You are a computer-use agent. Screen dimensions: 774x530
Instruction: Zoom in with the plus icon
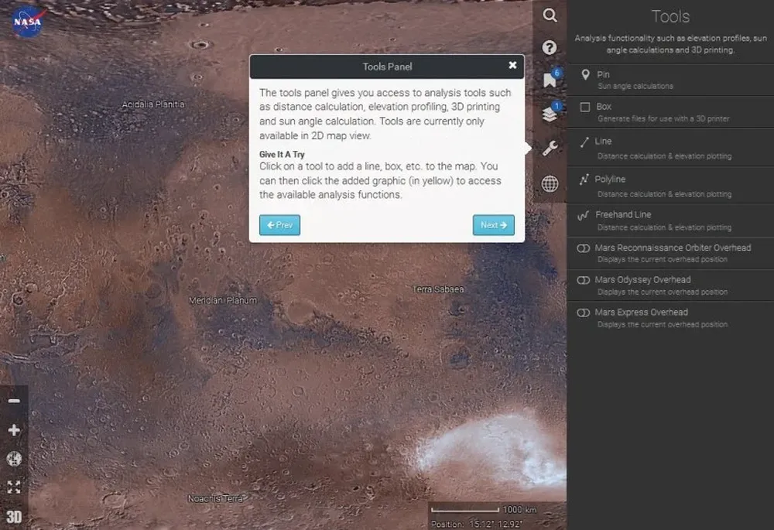(14, 430)
